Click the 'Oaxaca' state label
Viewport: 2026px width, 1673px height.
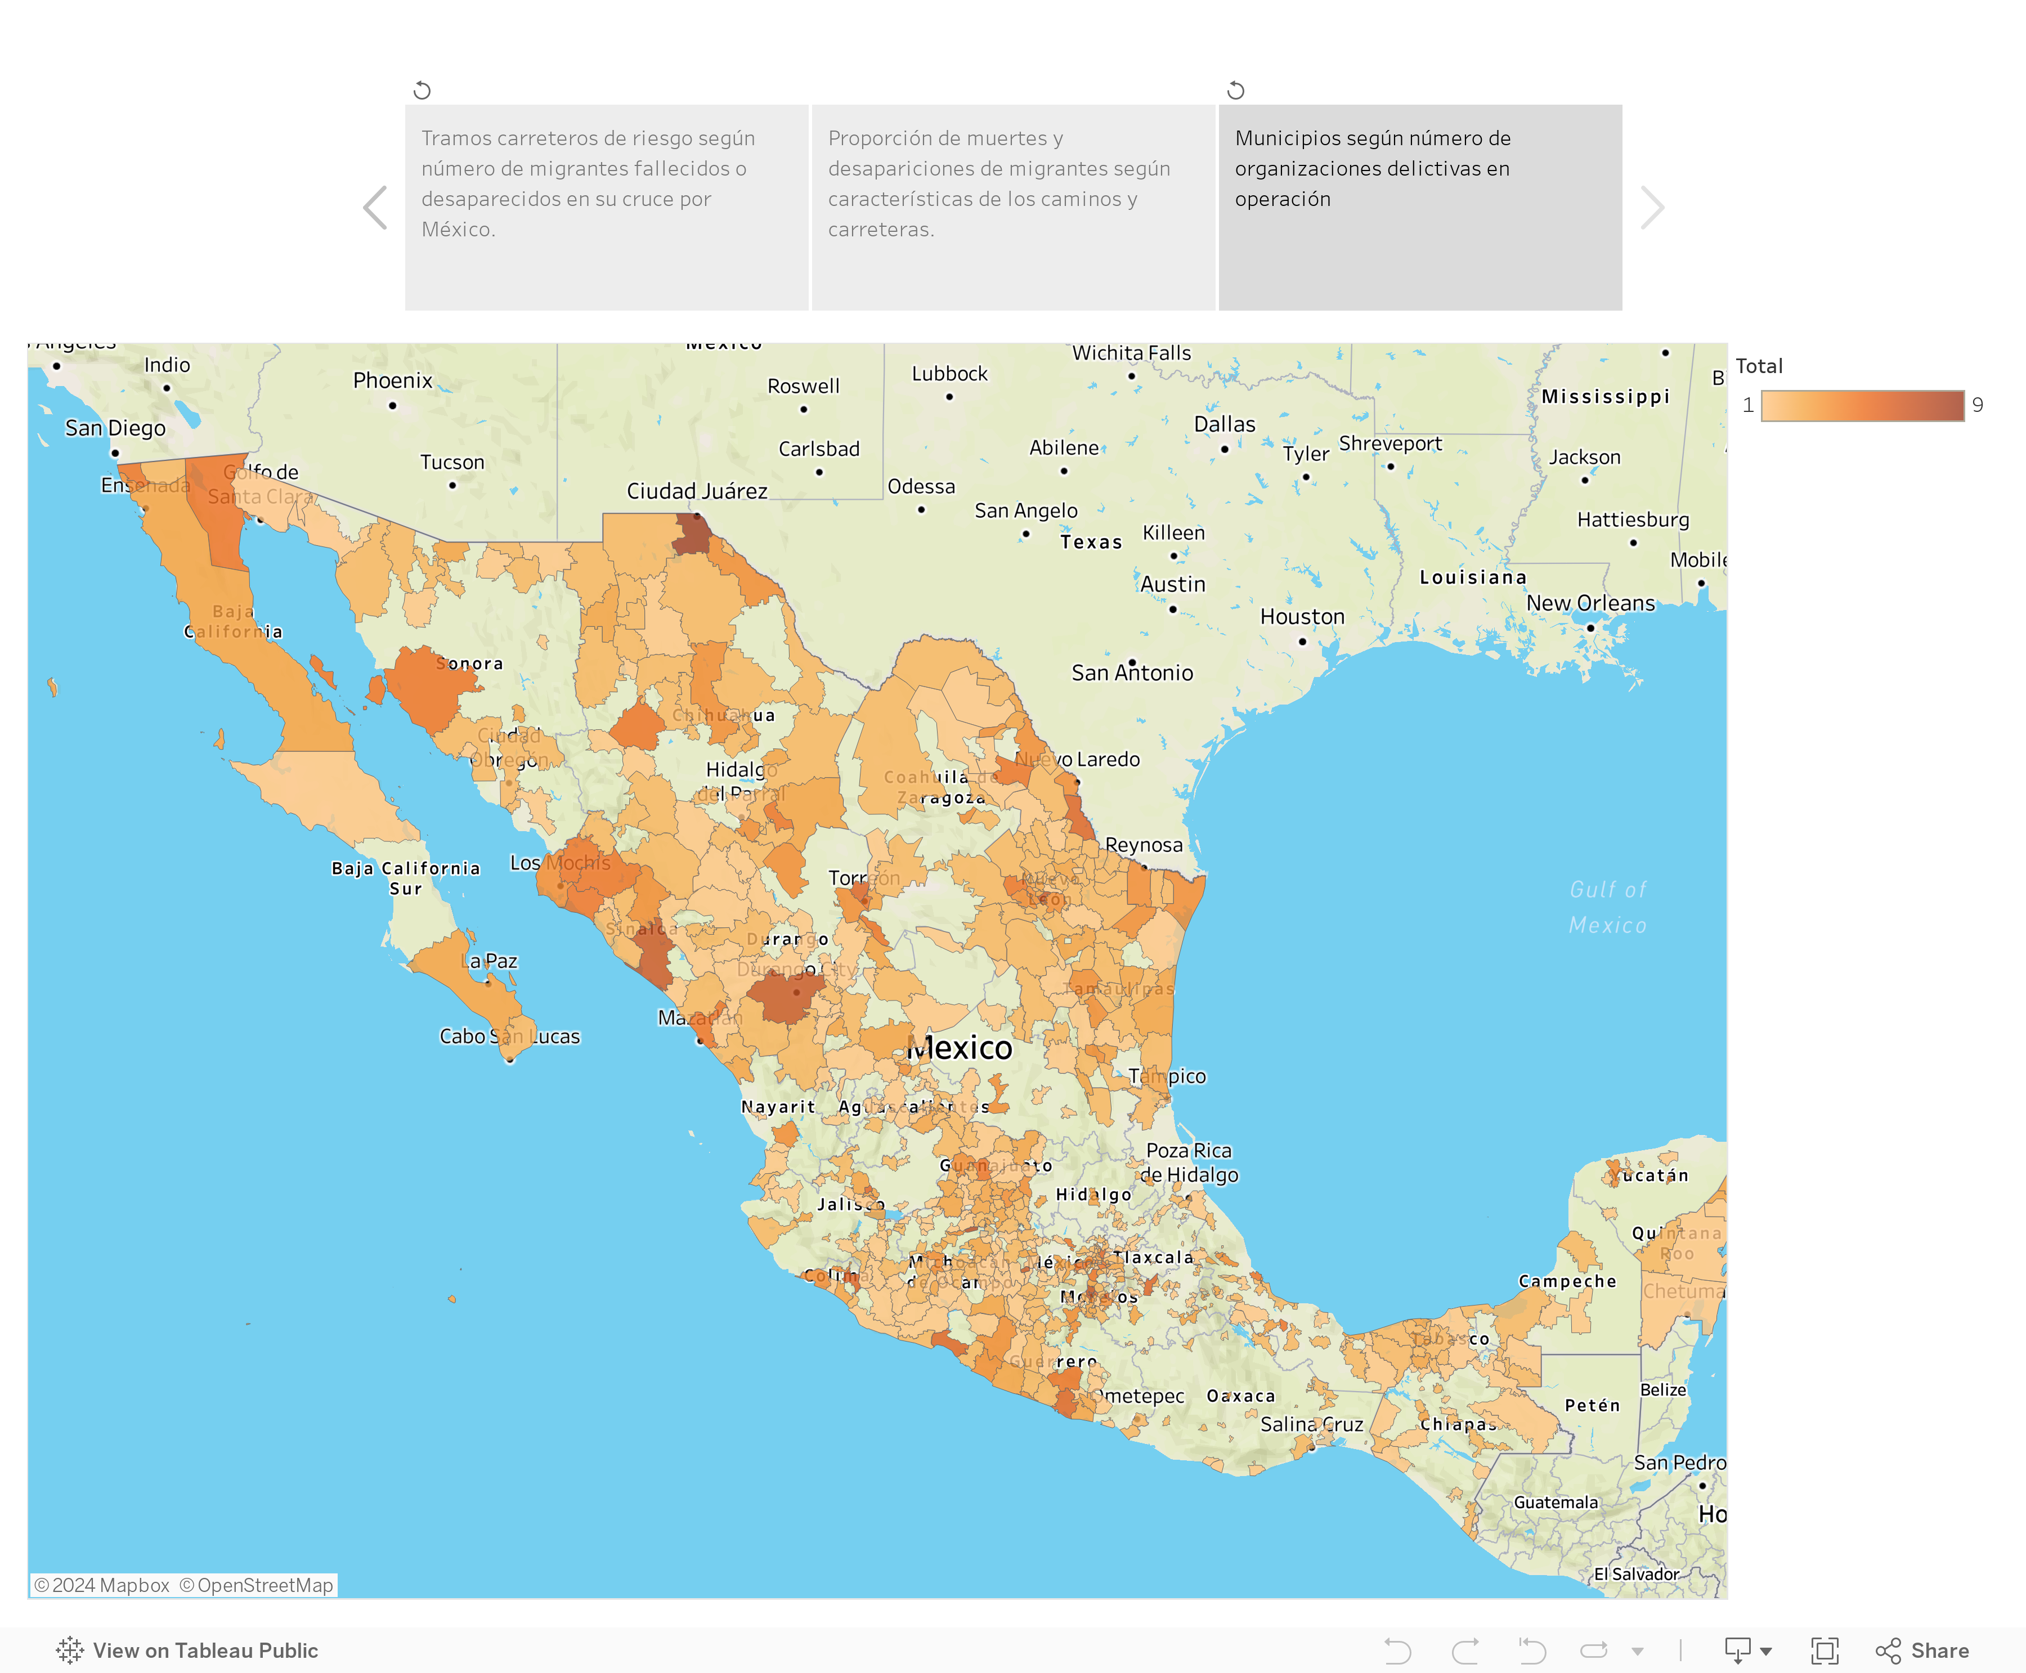(1240, 1396)
